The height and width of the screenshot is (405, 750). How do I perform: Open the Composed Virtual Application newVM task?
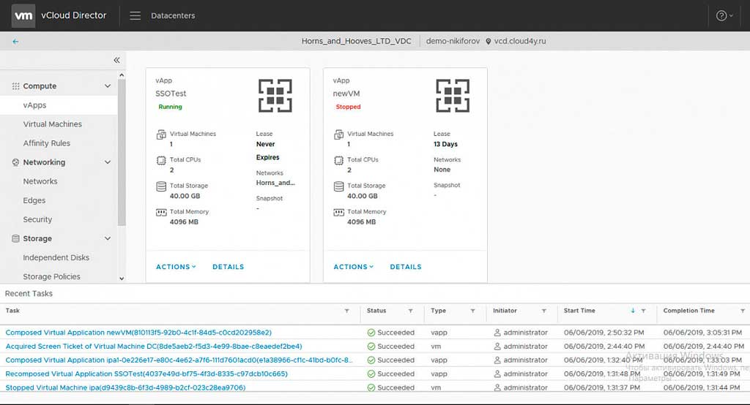tap(138, 333)
